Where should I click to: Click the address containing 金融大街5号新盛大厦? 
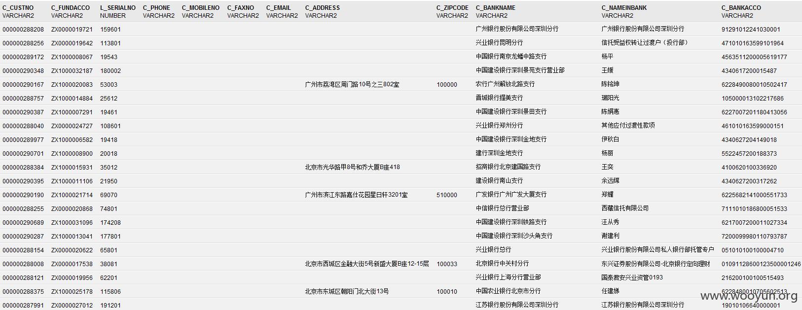click(x=367, y=264)
